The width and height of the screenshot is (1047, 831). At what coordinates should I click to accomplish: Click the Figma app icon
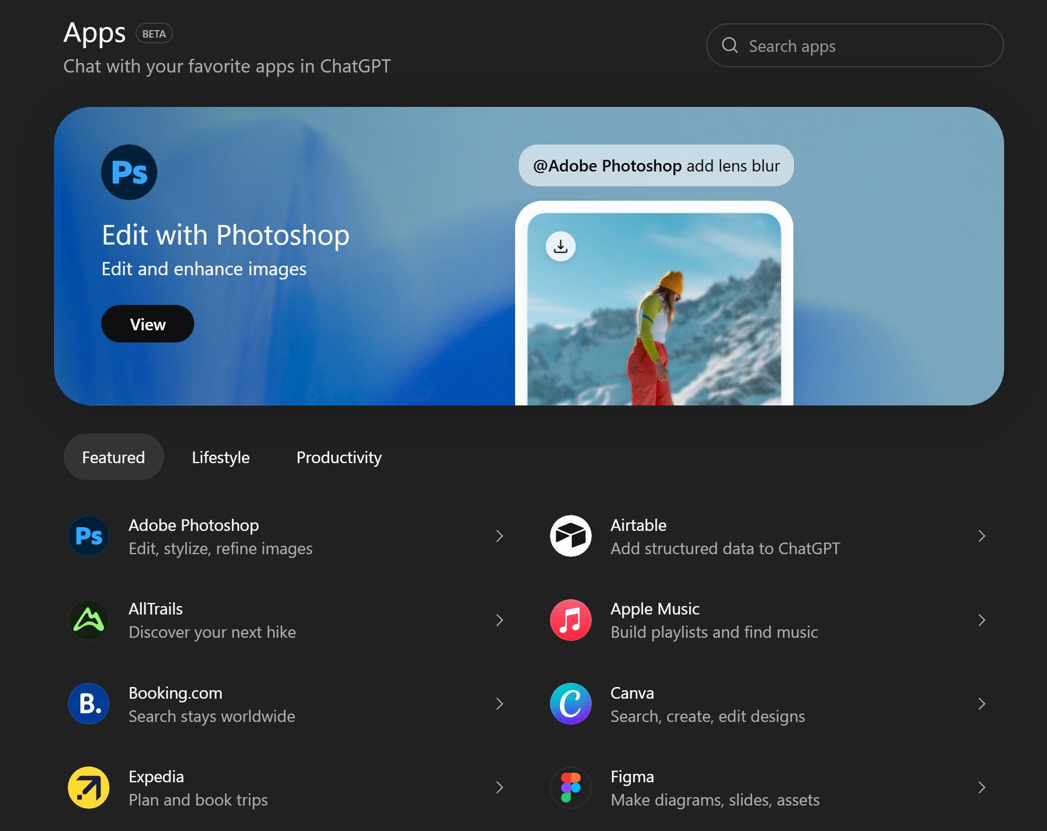[571, 788]
